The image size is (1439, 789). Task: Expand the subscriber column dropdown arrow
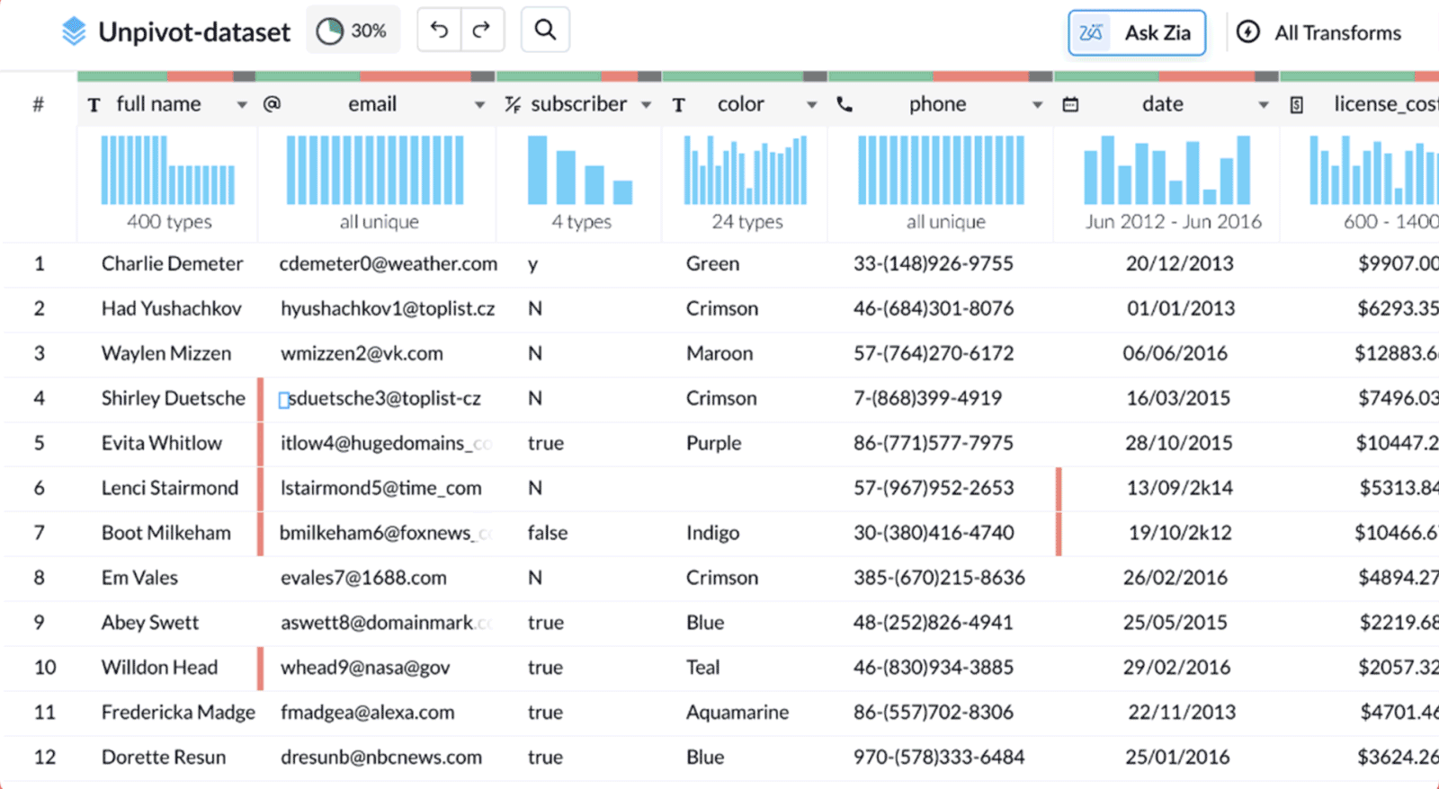pyautogui.click(x=646, y=105)
